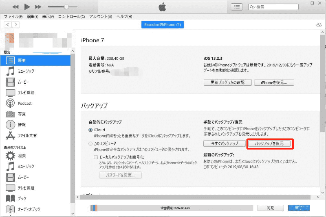The height and width of the screenshot is (217, 326).
Task: Click the 同期 sync button
Action: click(x=271, y=208)
